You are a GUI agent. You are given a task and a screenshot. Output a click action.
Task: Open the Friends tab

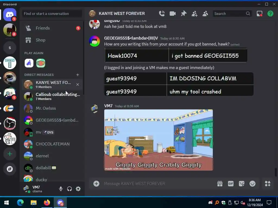point(52,28)
